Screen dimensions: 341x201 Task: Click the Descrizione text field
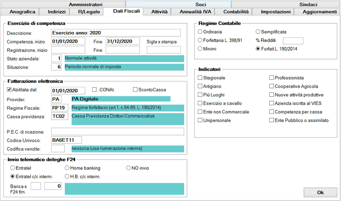(116, 32)
